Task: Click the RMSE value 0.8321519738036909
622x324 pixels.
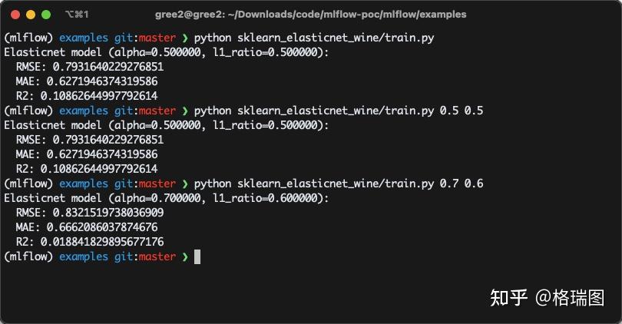Action: coord(108,213)
